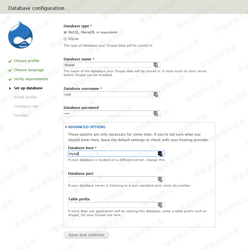Select MySQL, MariaDB, or equivalent radio button
The image size is (248, 250).
(65, 32)
